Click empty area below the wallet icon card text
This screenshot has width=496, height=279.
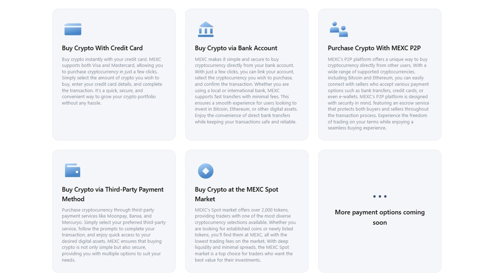tap(114, 267)
